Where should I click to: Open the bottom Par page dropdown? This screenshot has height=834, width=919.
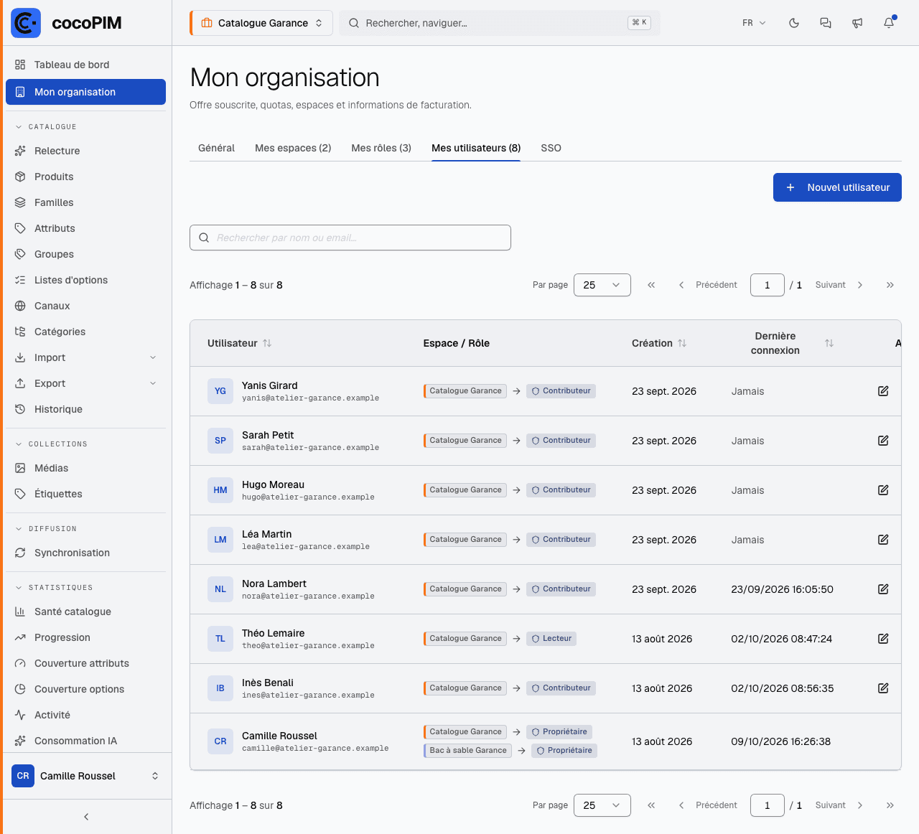[602, 805]
